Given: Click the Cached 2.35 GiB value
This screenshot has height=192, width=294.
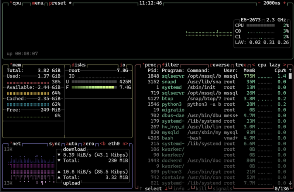Looking at the screenshot, I should tap(49, 99).
